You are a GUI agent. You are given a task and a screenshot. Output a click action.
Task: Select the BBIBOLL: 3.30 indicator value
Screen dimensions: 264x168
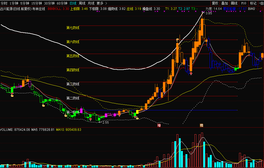pos(58,9)
